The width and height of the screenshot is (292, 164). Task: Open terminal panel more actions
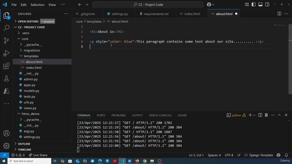pyautogui.click(x=273, y=115)
